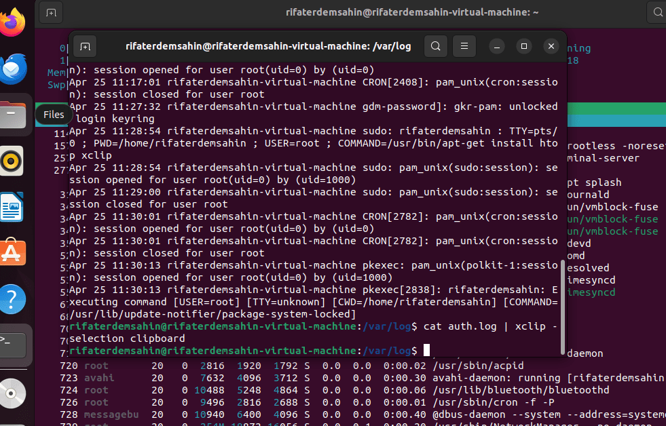
Task: Launch LibreOffice Writer from the dock
Action: click(x=12, y=207)
